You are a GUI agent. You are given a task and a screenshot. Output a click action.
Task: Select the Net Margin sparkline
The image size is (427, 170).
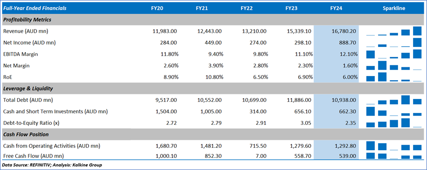coord(394,65)
